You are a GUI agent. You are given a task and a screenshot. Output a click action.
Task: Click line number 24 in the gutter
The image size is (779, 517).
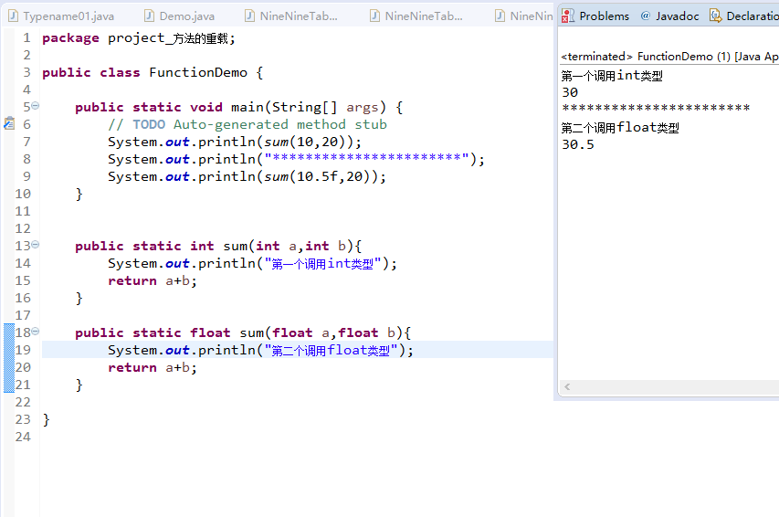point(23,437)
